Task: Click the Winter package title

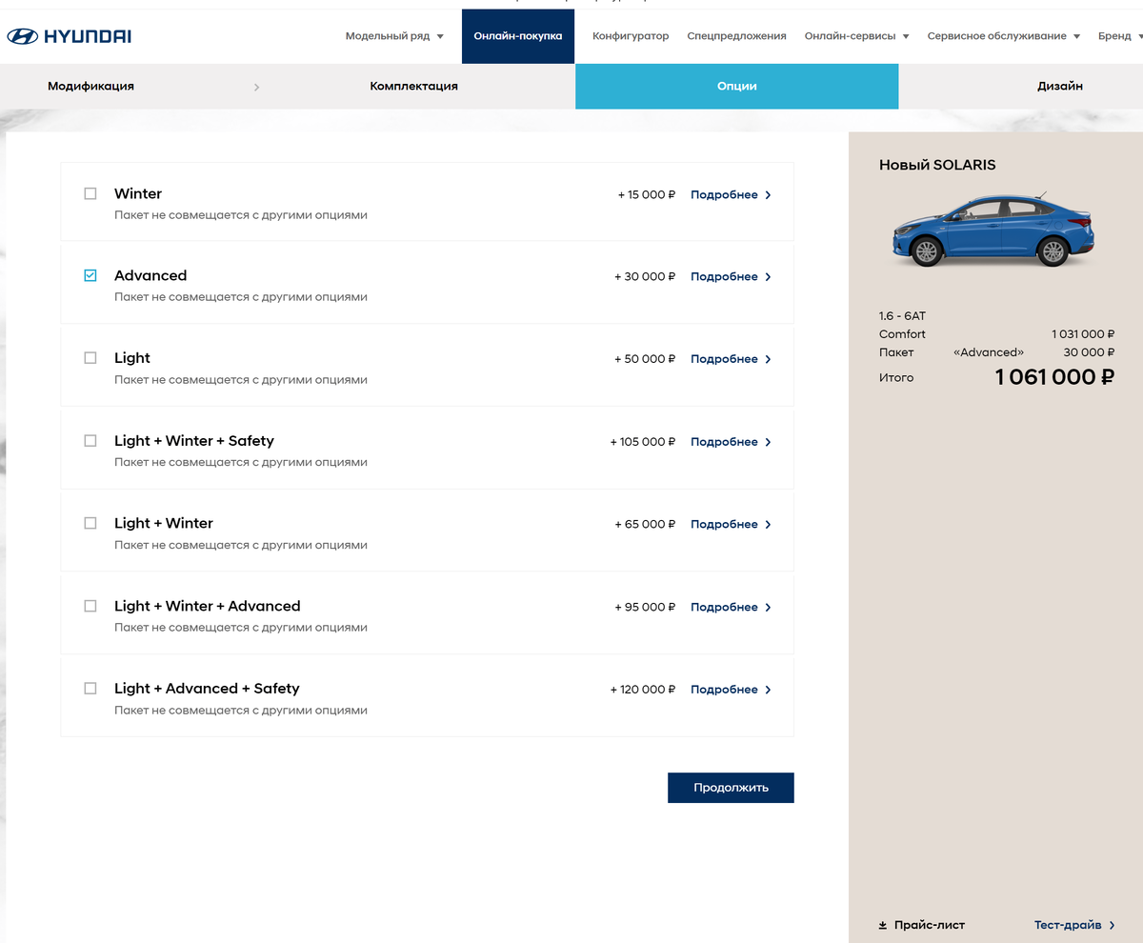Action: [138, 193]
